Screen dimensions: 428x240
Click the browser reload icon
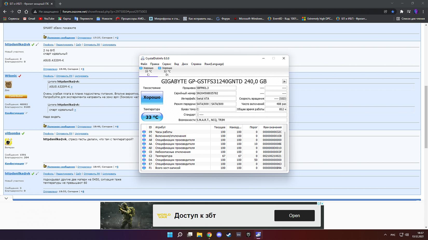19,11
